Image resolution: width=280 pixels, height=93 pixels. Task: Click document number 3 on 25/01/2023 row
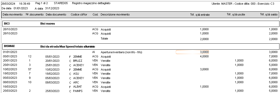(x=30, y=65)
